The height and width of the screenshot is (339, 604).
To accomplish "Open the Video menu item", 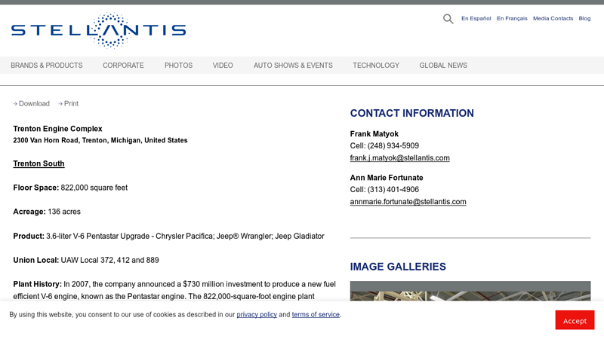I will pos(223,66).
